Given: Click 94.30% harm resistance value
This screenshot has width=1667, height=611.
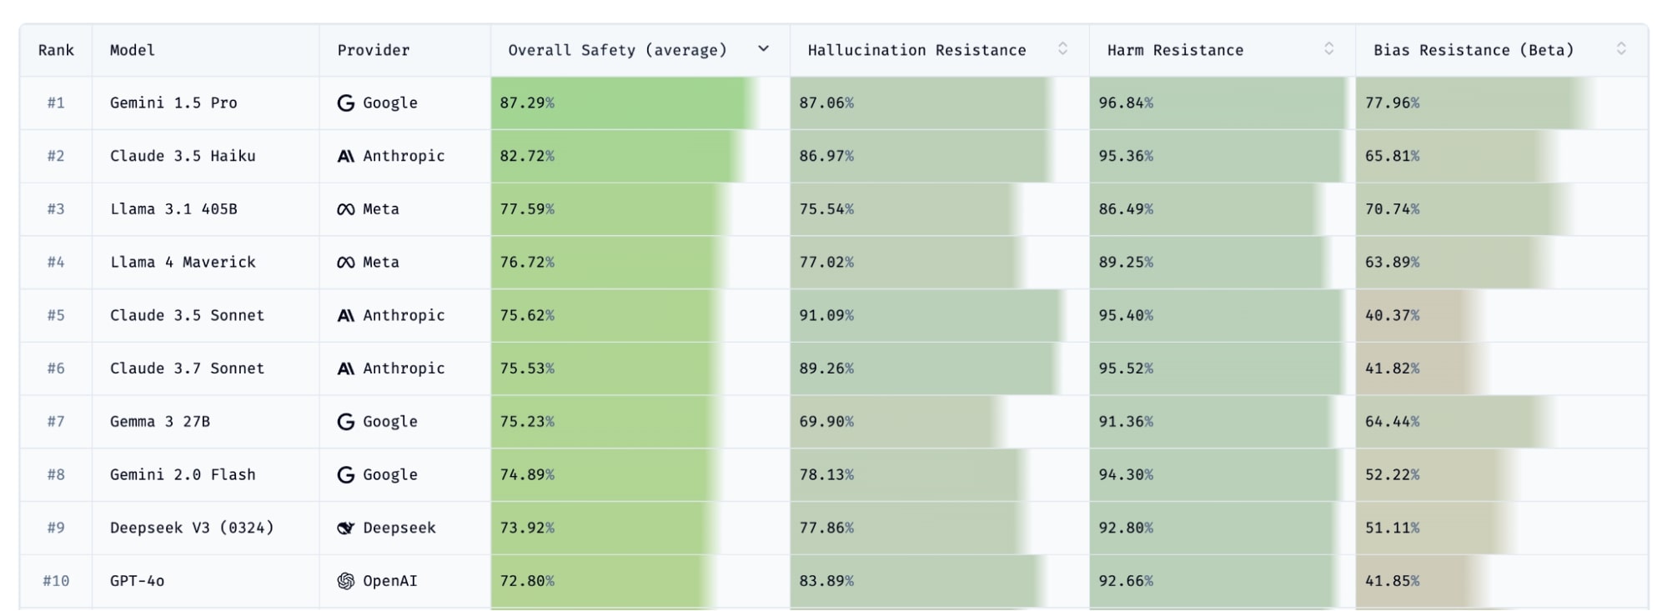Looking at the screenshot, I should click(1126, 474).
